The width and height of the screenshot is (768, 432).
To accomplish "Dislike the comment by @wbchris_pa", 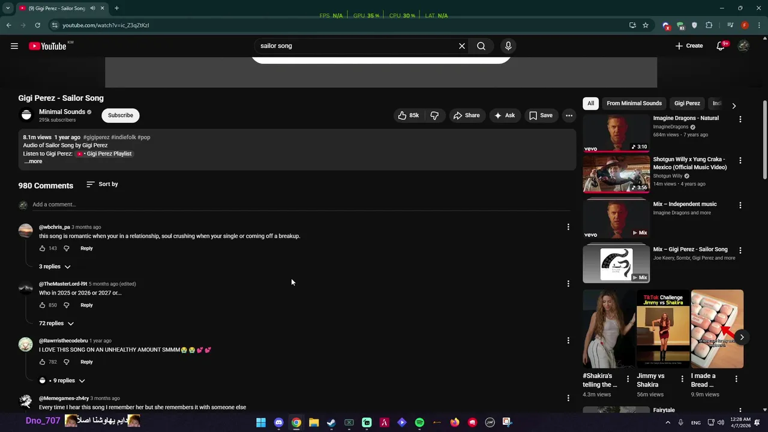I will click(x=67, y=248).
